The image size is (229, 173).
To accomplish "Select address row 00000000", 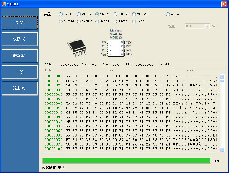I will (x=54, y=76).
